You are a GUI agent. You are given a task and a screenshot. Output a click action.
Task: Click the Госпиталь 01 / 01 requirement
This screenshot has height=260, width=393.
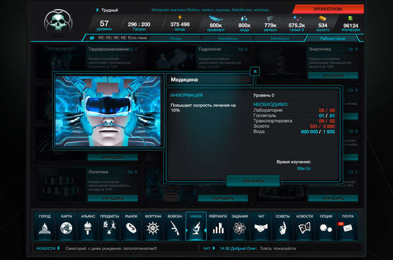click(294, 116)
